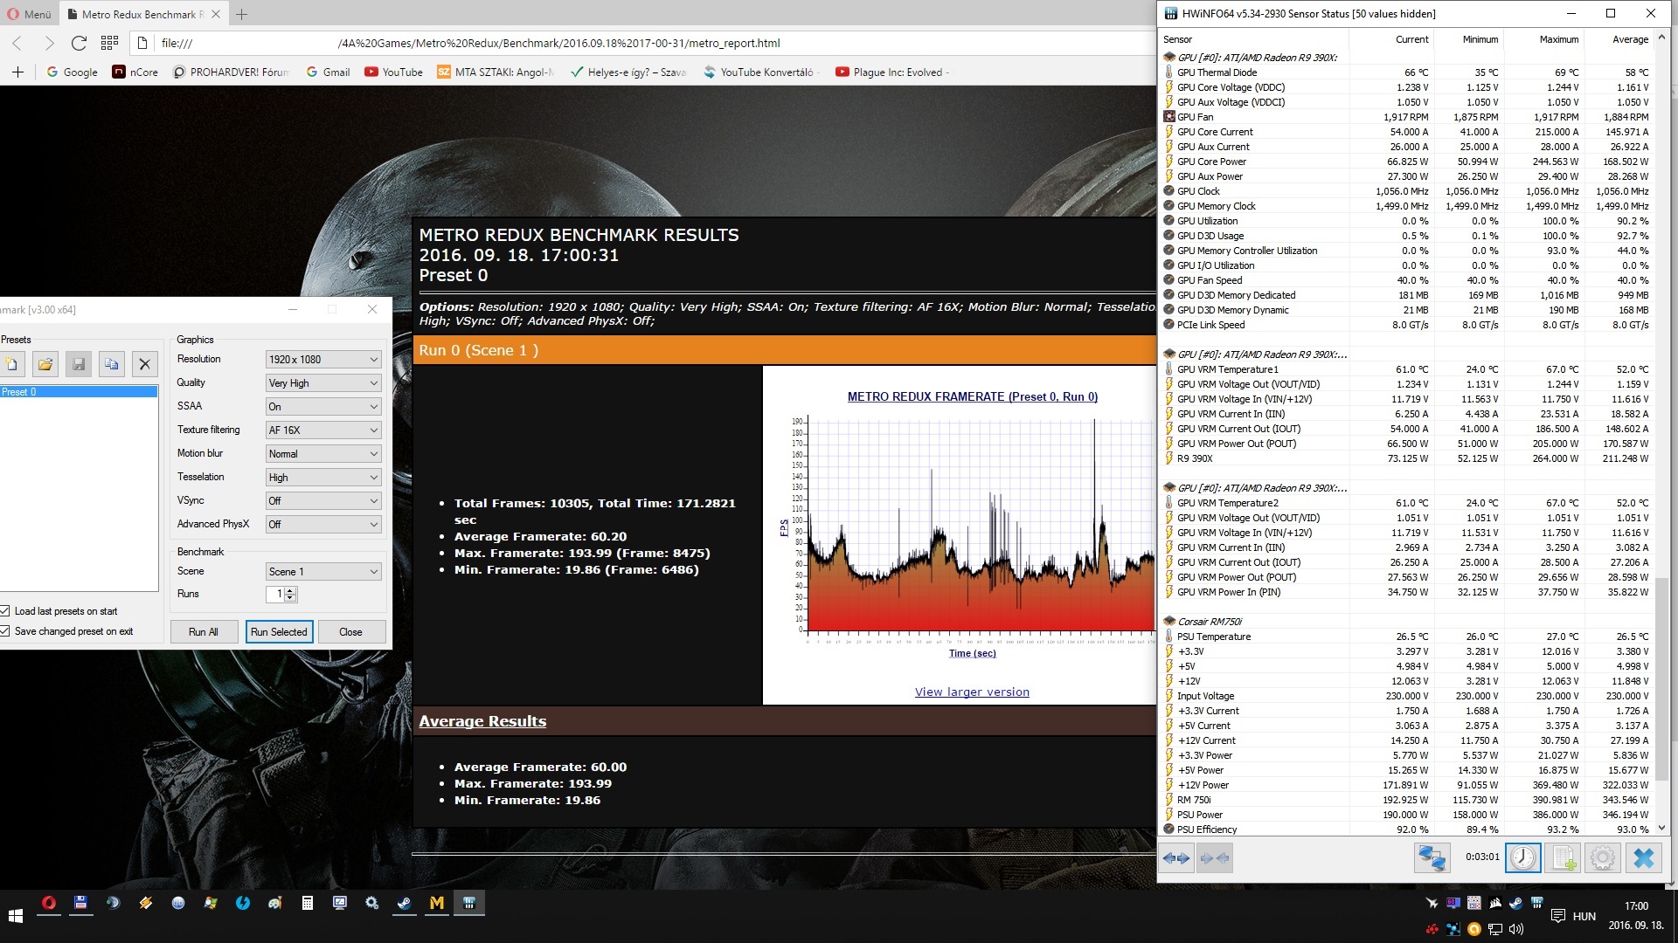Click the Maximum column header in HWiNFO
The image size is (1678, 943).
click(1543, 39)
